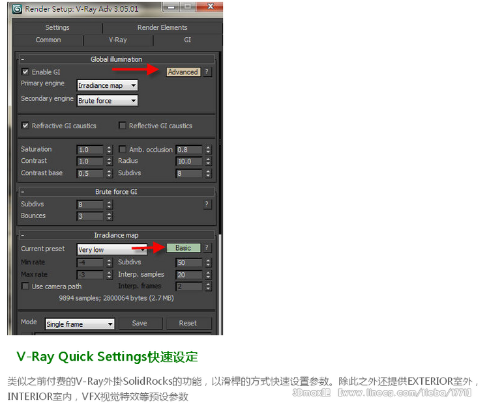Click the Advanced mode button

(183, 72)
